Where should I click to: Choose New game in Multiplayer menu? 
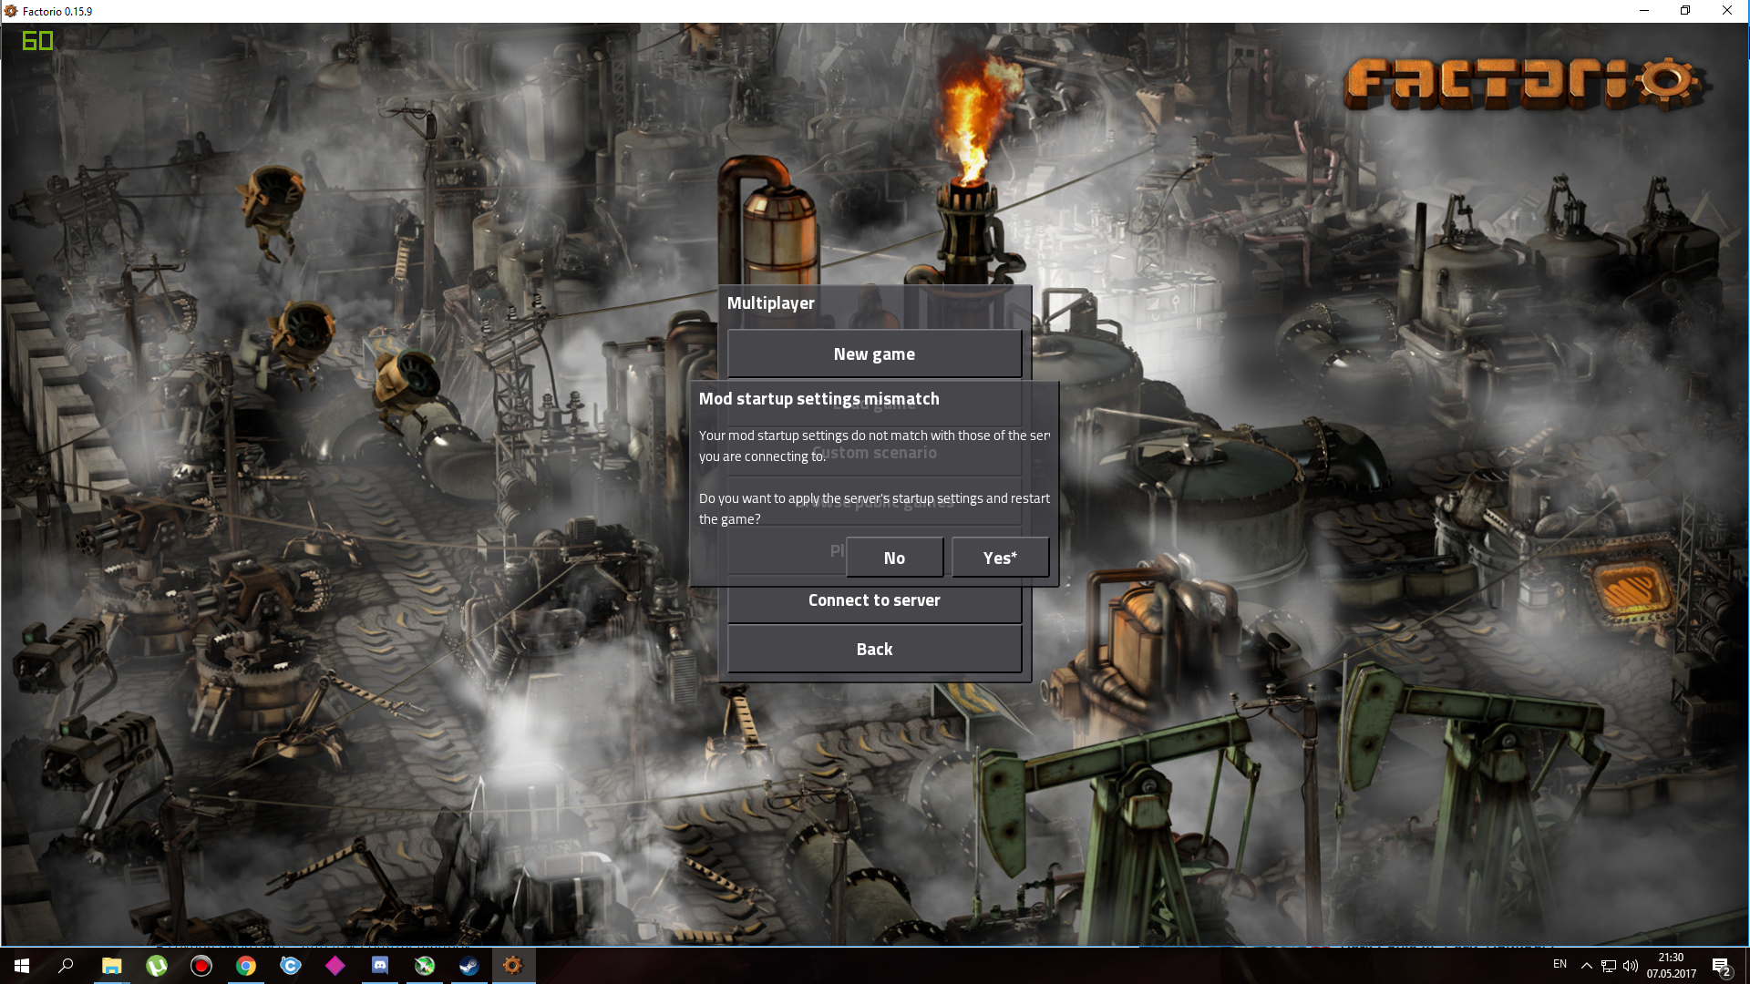coord(874,354)
